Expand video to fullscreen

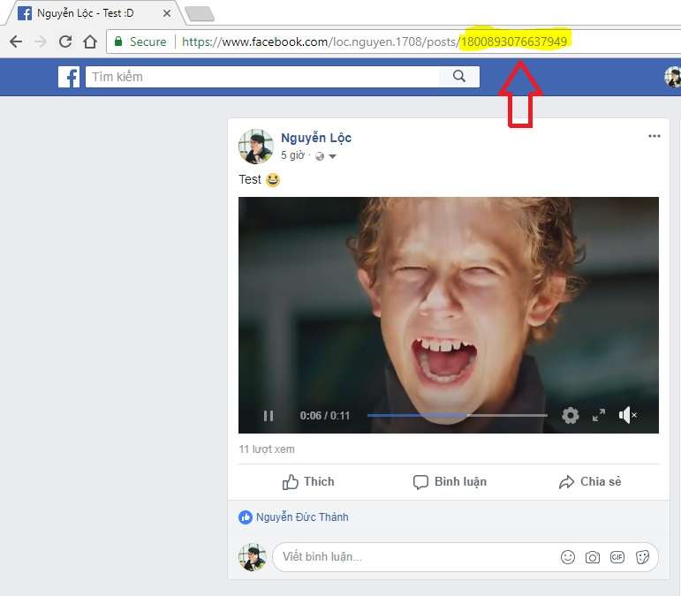tap(599, 415)
